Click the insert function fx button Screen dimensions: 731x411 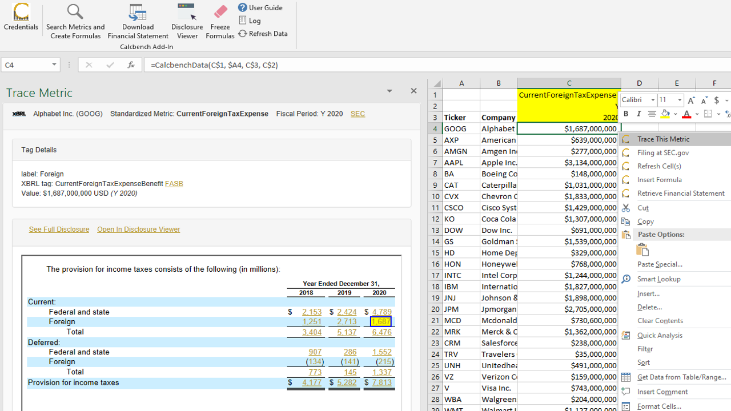[x=131, y=65]
